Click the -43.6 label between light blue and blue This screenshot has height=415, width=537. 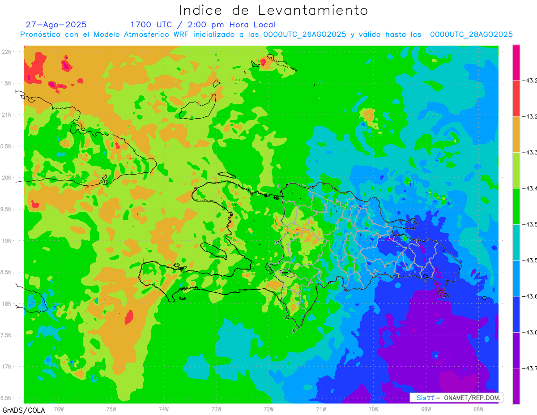[530, 296]
